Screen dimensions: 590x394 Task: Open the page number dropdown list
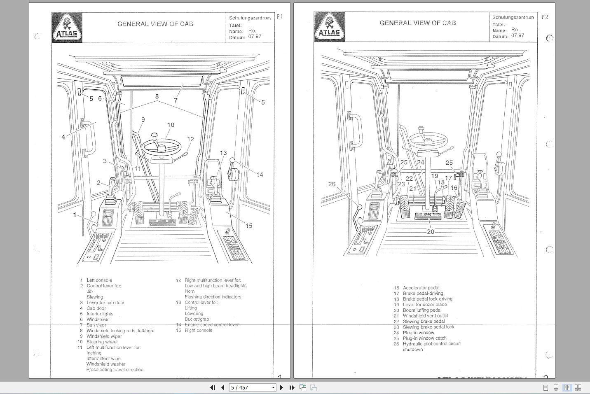pyautogui.click(x=273, y=387)
